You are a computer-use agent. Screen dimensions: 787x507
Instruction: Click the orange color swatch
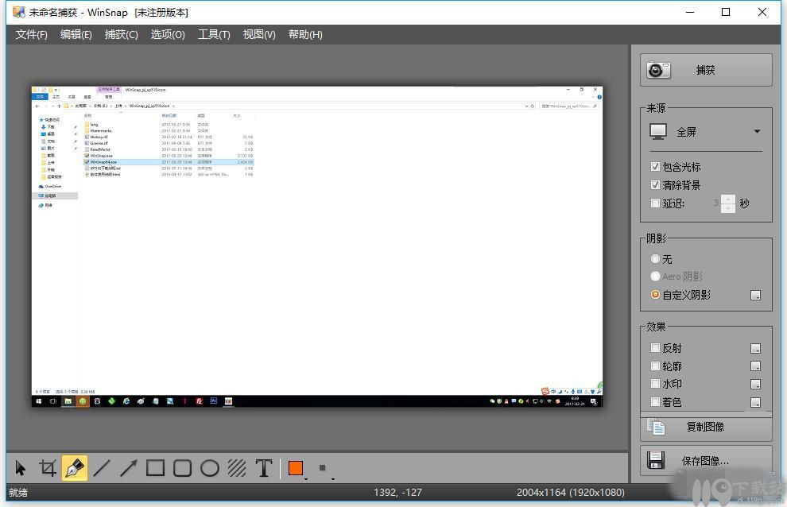[x=296, y=468]
